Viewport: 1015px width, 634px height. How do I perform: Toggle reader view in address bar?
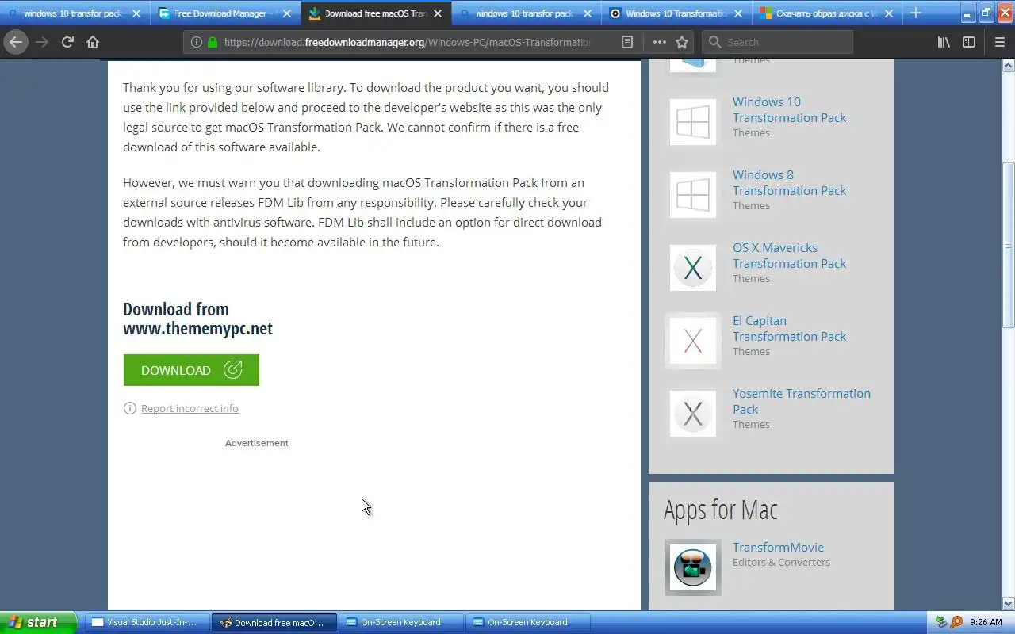626,42
